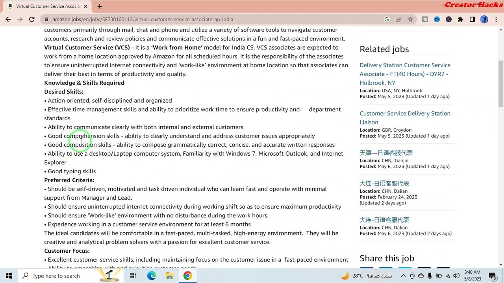Click the Desired Skills heading
This screenshot has height=283, width=504.
pyautogui.click(x=64, y=92)
